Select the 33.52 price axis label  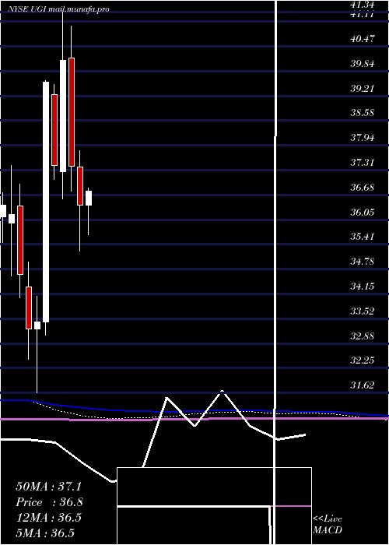coord(363,311)
